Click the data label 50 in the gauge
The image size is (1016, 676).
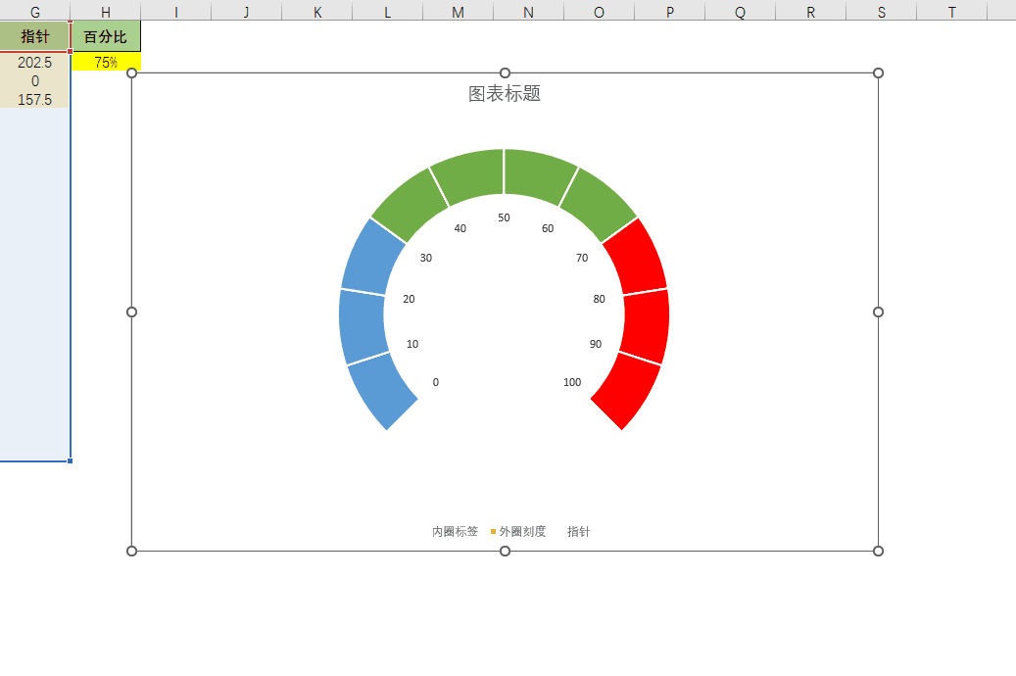click(x=504, y=217)
